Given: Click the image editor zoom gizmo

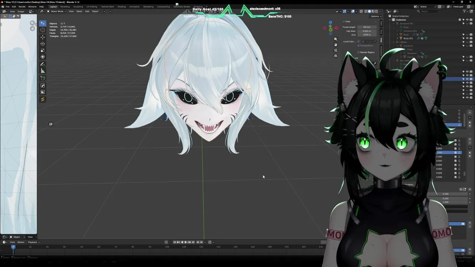Looking at the screenshot, I should click(x=32, y=23).
